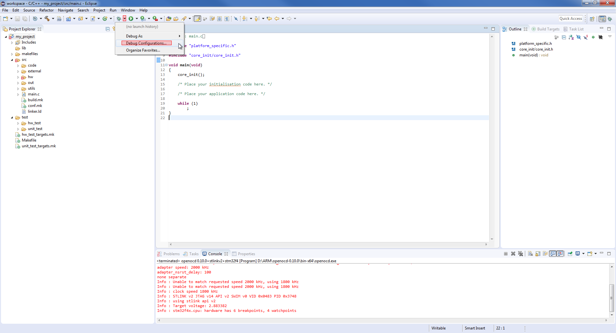Image resolution: width=616 pixels, height=333 pixels.
Task: Click the Clear Console icon
Action: (x=530, y=254)
